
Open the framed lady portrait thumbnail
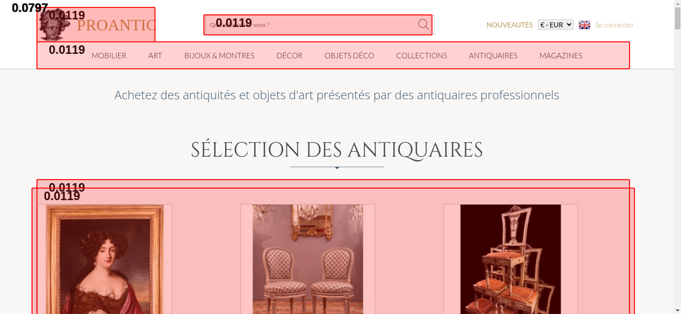click(x=105, y=259)
